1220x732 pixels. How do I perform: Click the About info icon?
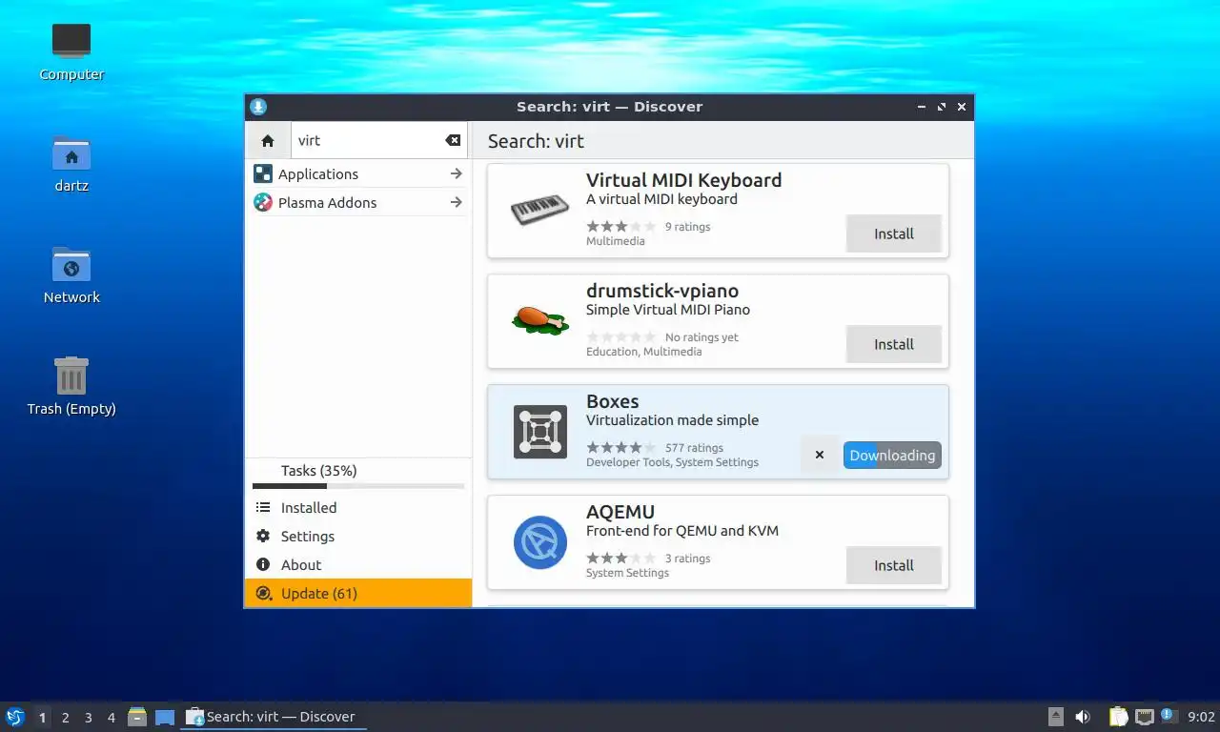pyautogui.click(x=263, y=565)
